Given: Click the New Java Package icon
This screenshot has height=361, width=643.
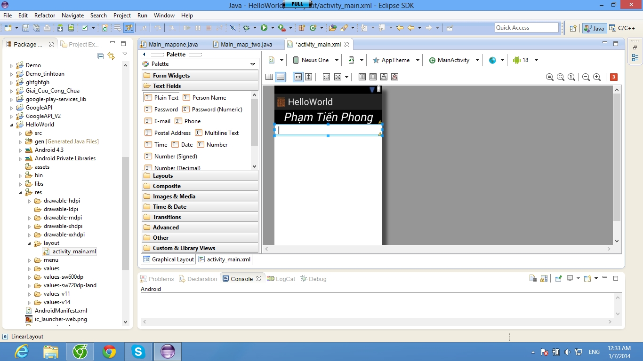Looking at the screenshot, I should (x=301, y=28).
